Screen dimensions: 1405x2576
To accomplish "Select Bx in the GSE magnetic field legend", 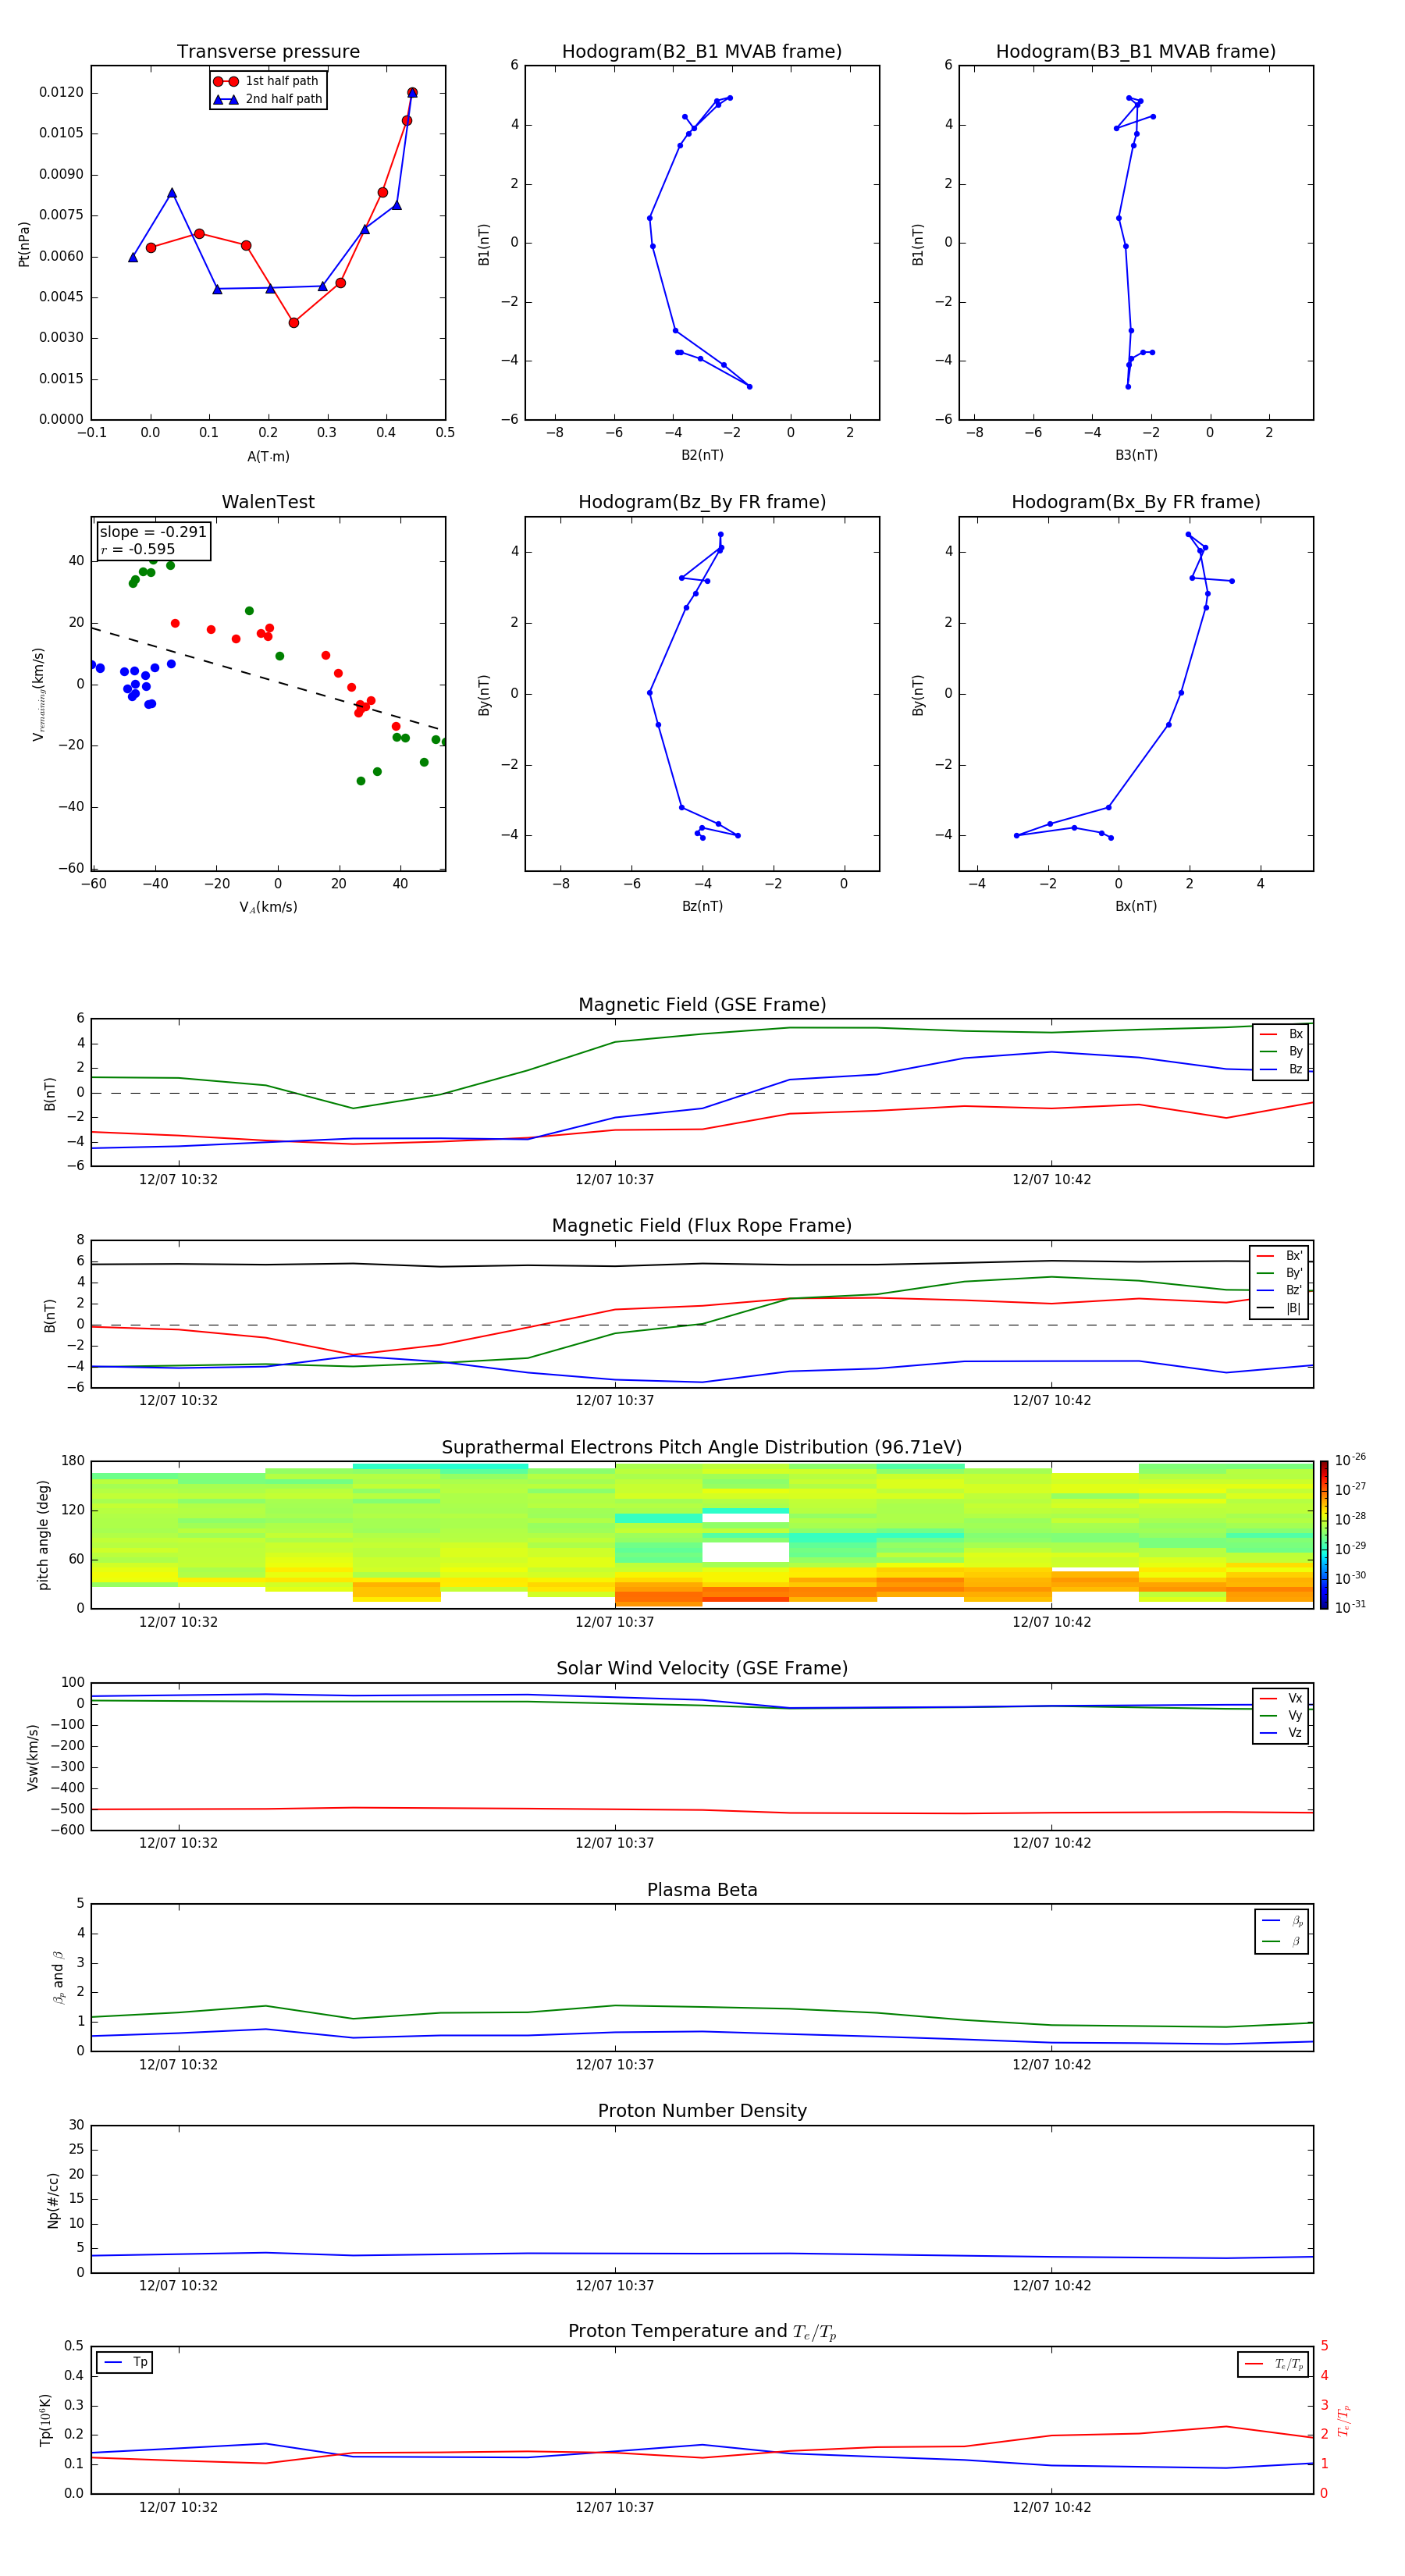I will [1281, 1034].
